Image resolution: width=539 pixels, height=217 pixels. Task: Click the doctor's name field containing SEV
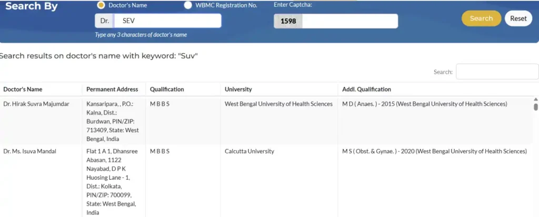tap(168, 21)
